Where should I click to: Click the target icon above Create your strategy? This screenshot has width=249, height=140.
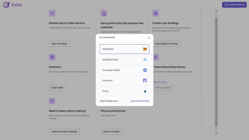click(156, 13)
